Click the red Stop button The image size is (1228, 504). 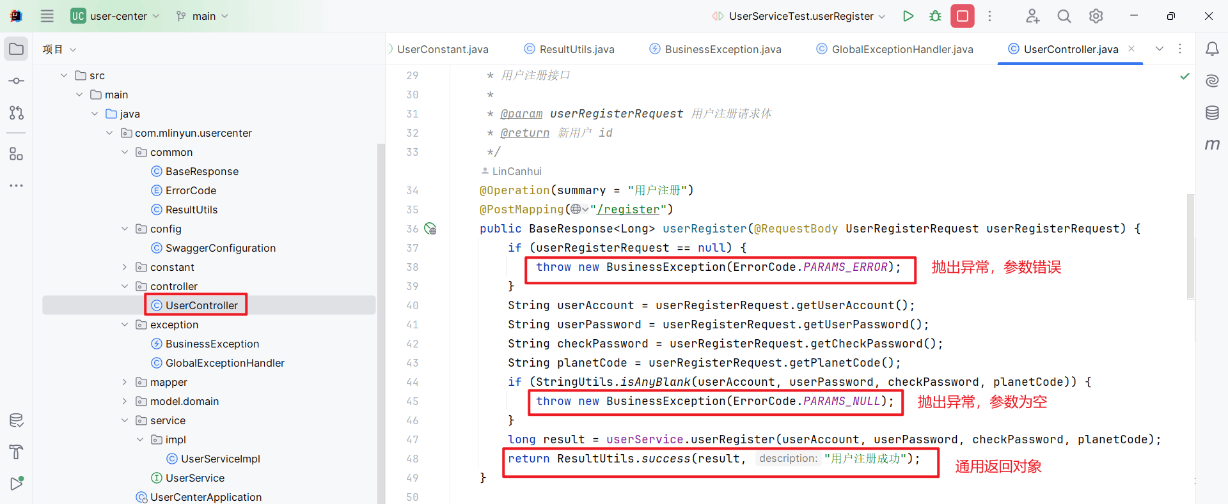pos(963,16)
